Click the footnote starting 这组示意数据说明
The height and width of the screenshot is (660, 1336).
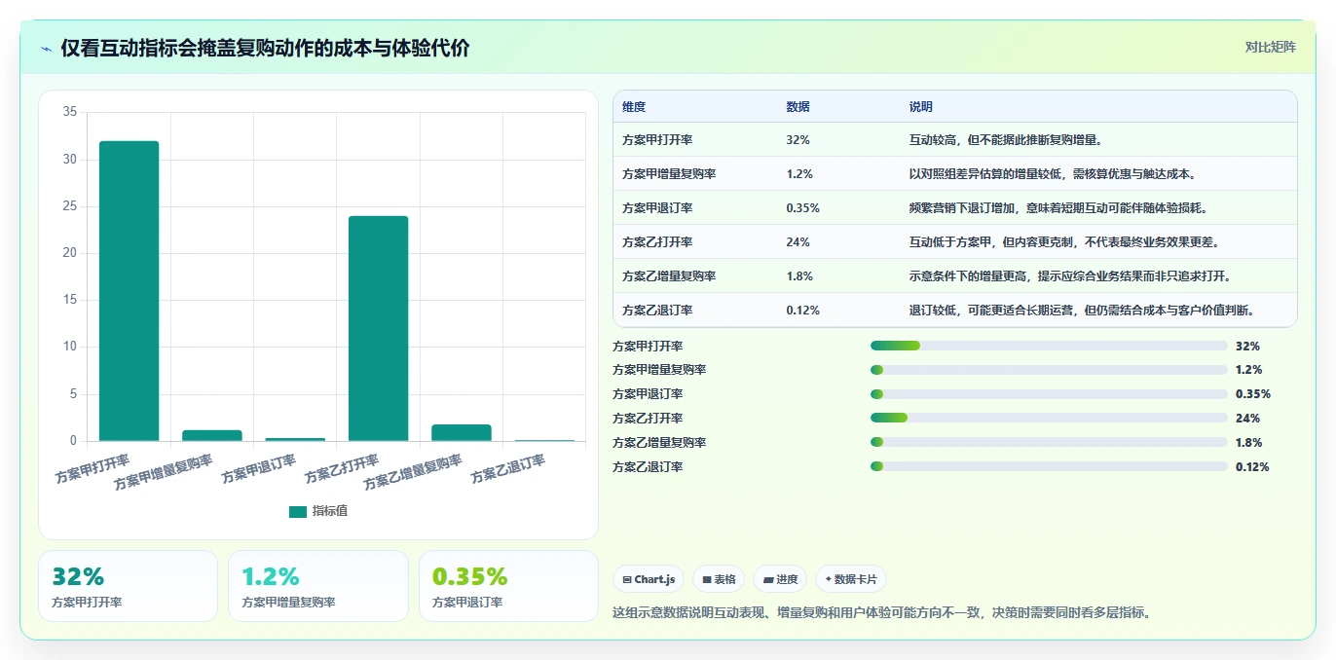882,612
